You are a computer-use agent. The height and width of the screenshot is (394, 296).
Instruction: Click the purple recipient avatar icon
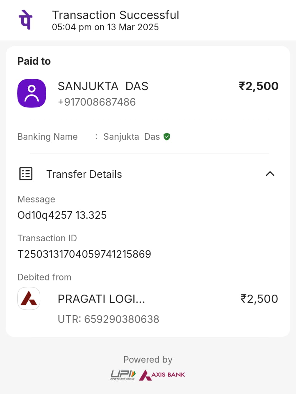(x=32, y=93)
